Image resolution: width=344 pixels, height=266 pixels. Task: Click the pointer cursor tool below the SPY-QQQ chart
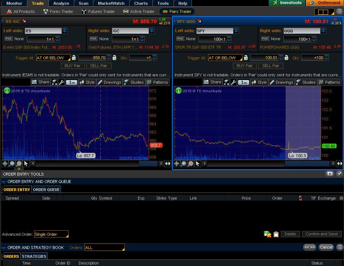[x=198, y=163]
